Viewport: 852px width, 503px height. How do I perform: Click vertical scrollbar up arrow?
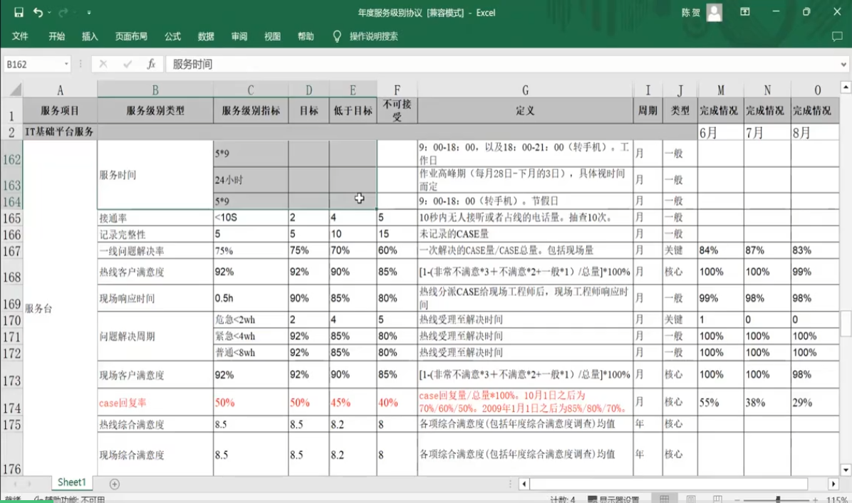point(846,87)
